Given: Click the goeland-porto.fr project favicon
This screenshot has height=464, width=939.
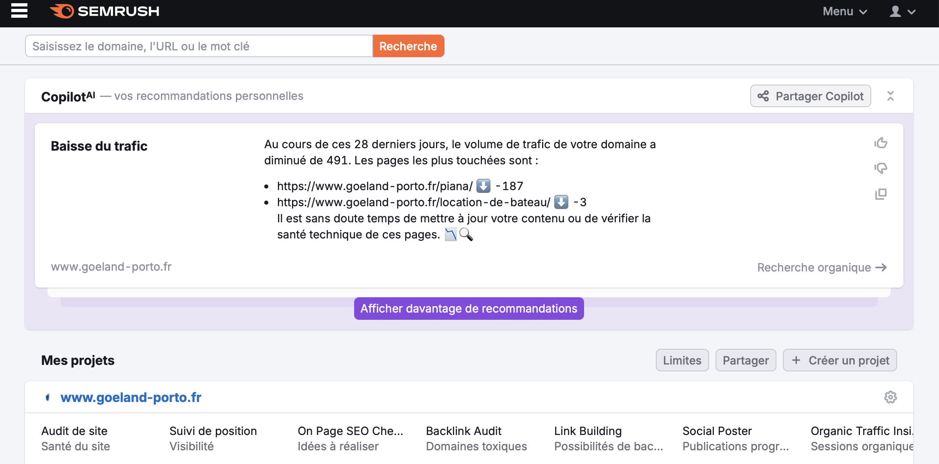Looking at the screenshot, I should [48, 398].
